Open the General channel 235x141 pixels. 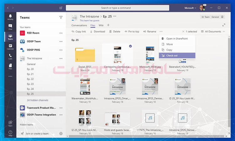point(31,64)
